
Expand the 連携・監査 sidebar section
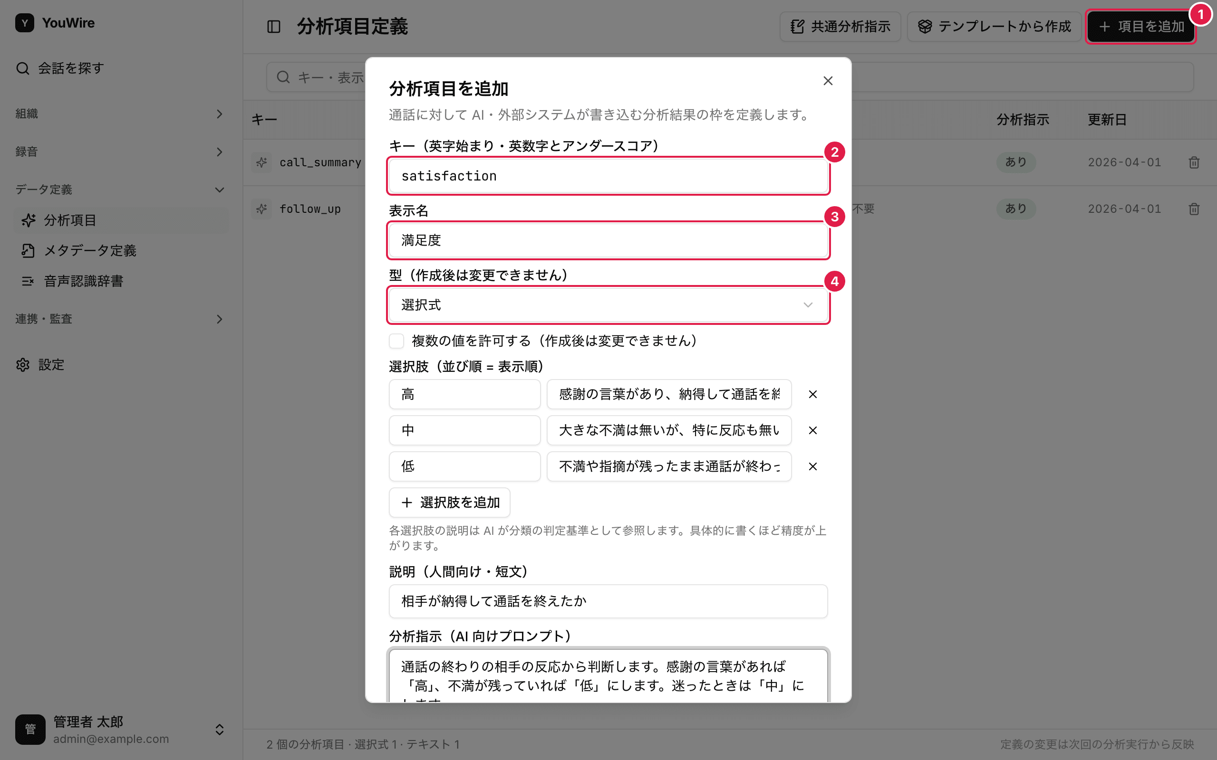click(121, 319)
